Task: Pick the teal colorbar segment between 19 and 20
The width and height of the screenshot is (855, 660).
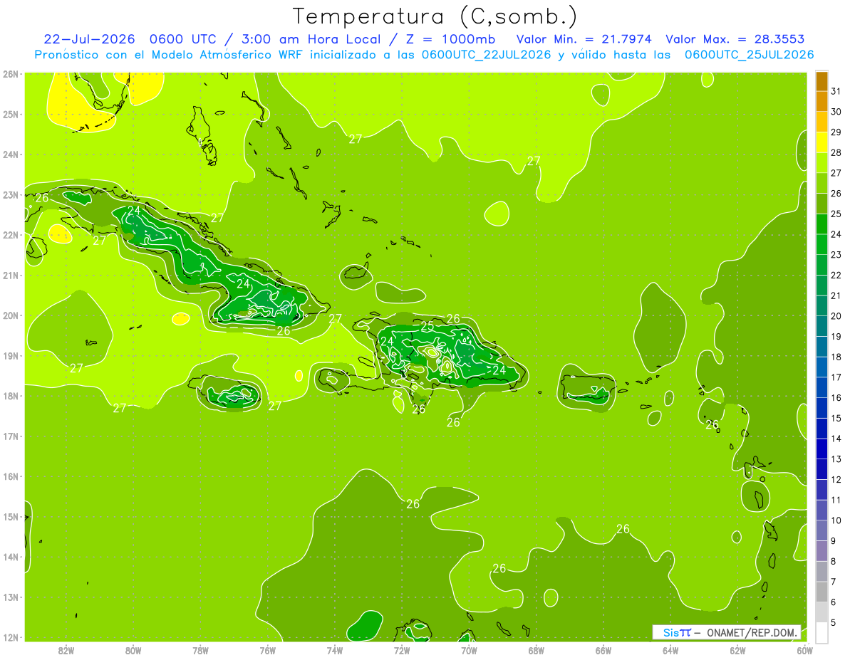Action: (x=822, y=326)
